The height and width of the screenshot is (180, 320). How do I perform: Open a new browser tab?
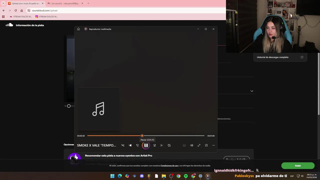tap(88, 3)
